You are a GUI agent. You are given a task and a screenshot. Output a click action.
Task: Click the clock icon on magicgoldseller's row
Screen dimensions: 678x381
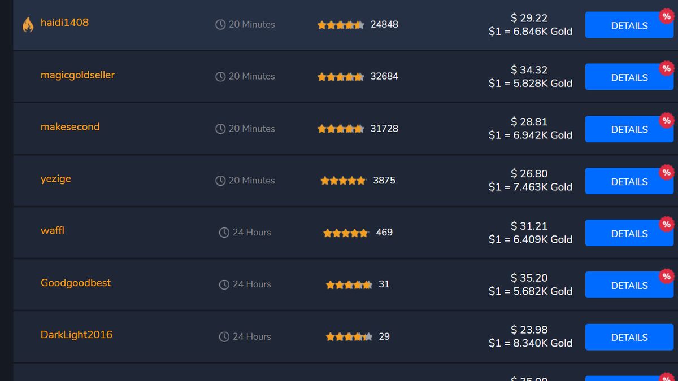point(220,76)
